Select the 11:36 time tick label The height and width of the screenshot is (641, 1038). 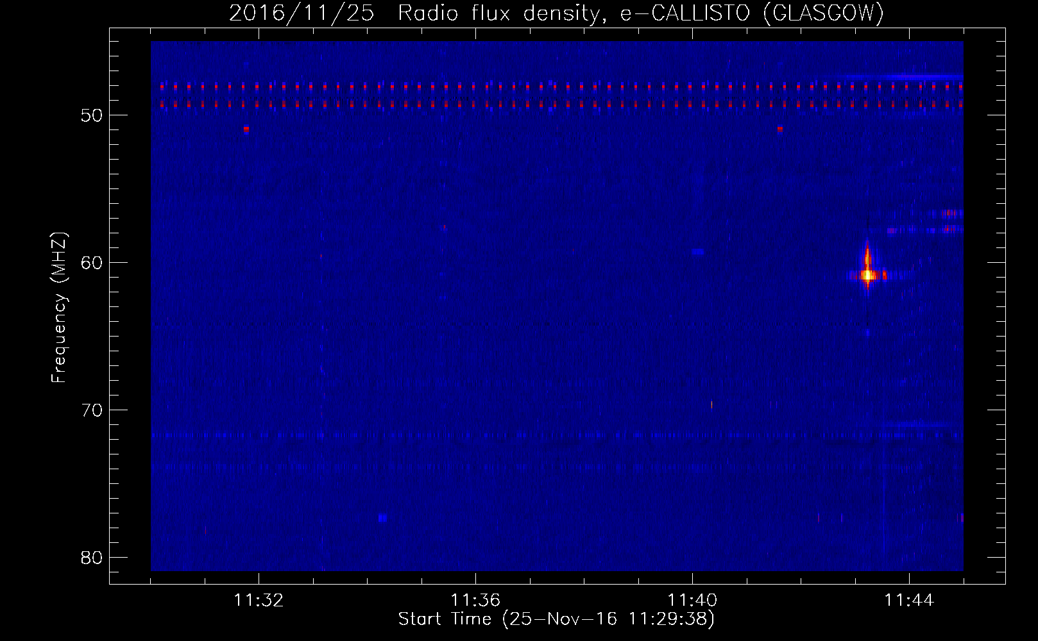[475, 601]
